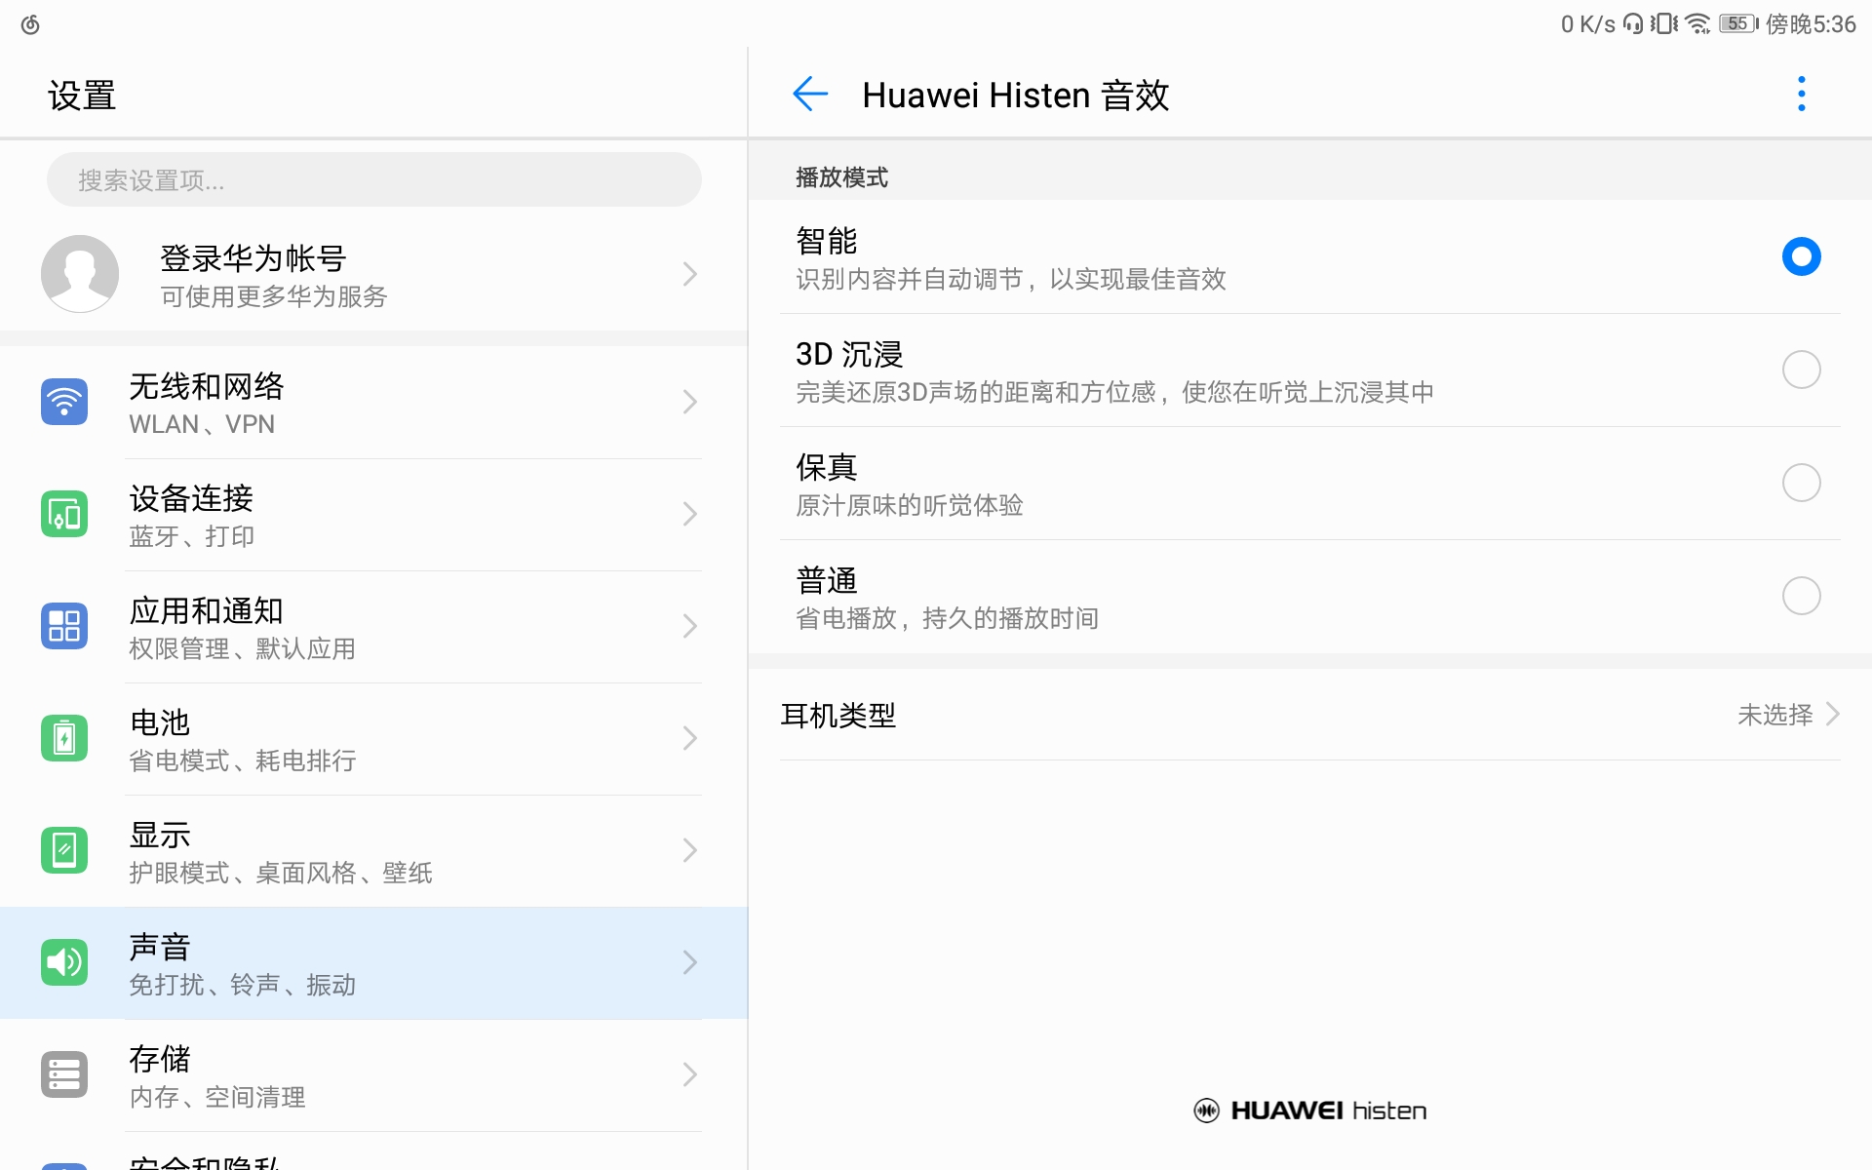Tap the 声音 label text

(160, 946)
